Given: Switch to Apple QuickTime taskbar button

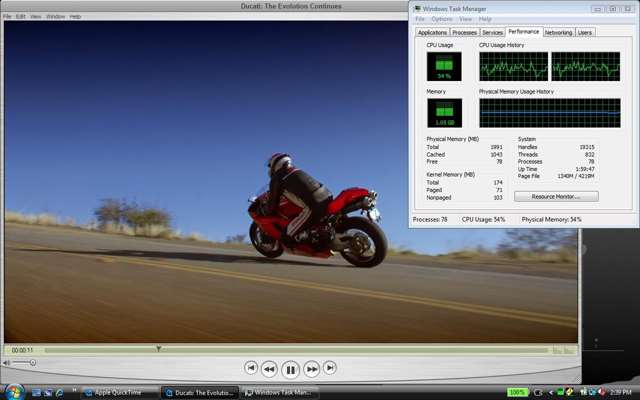Looking at the screenshot, I should point(120,393).
